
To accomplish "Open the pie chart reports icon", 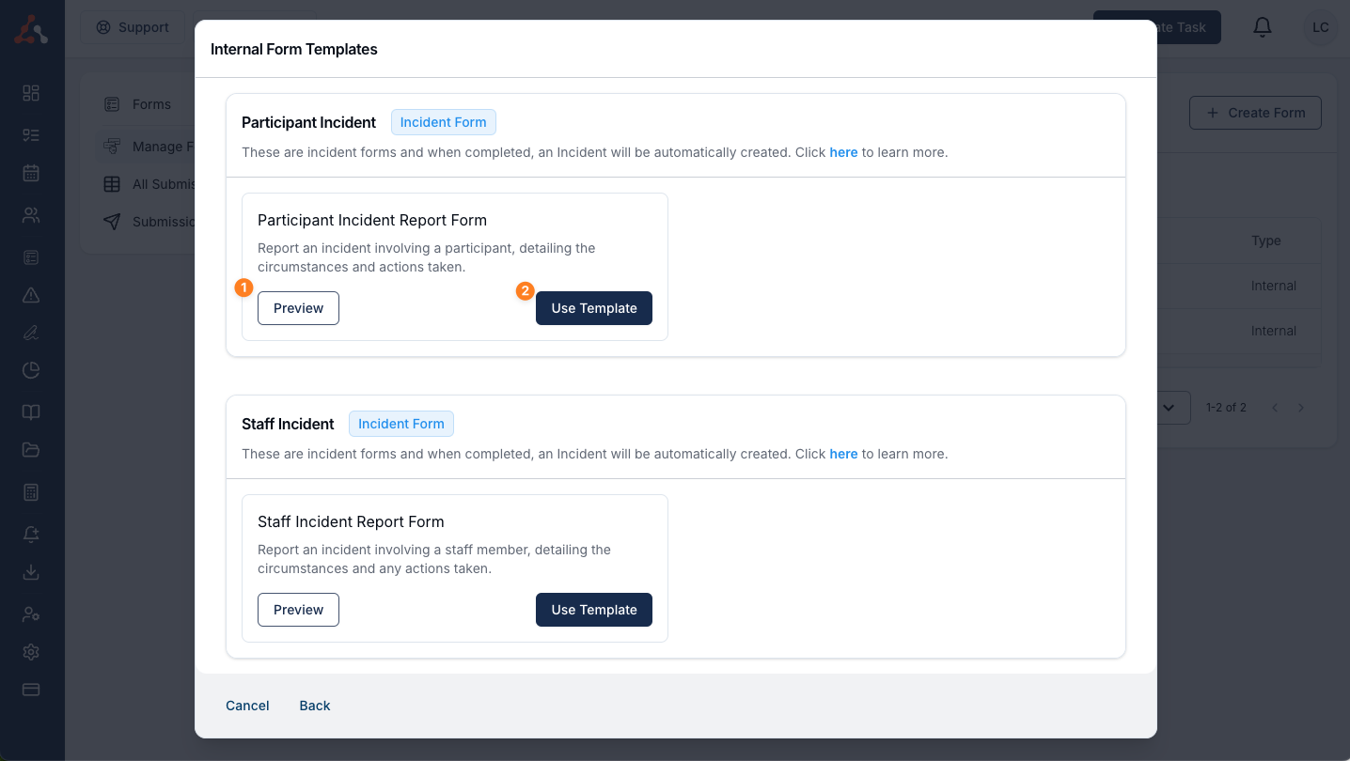I will coord(31,370).
